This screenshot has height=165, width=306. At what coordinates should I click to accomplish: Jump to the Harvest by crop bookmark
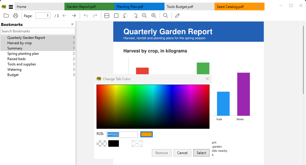click(38, 43)
